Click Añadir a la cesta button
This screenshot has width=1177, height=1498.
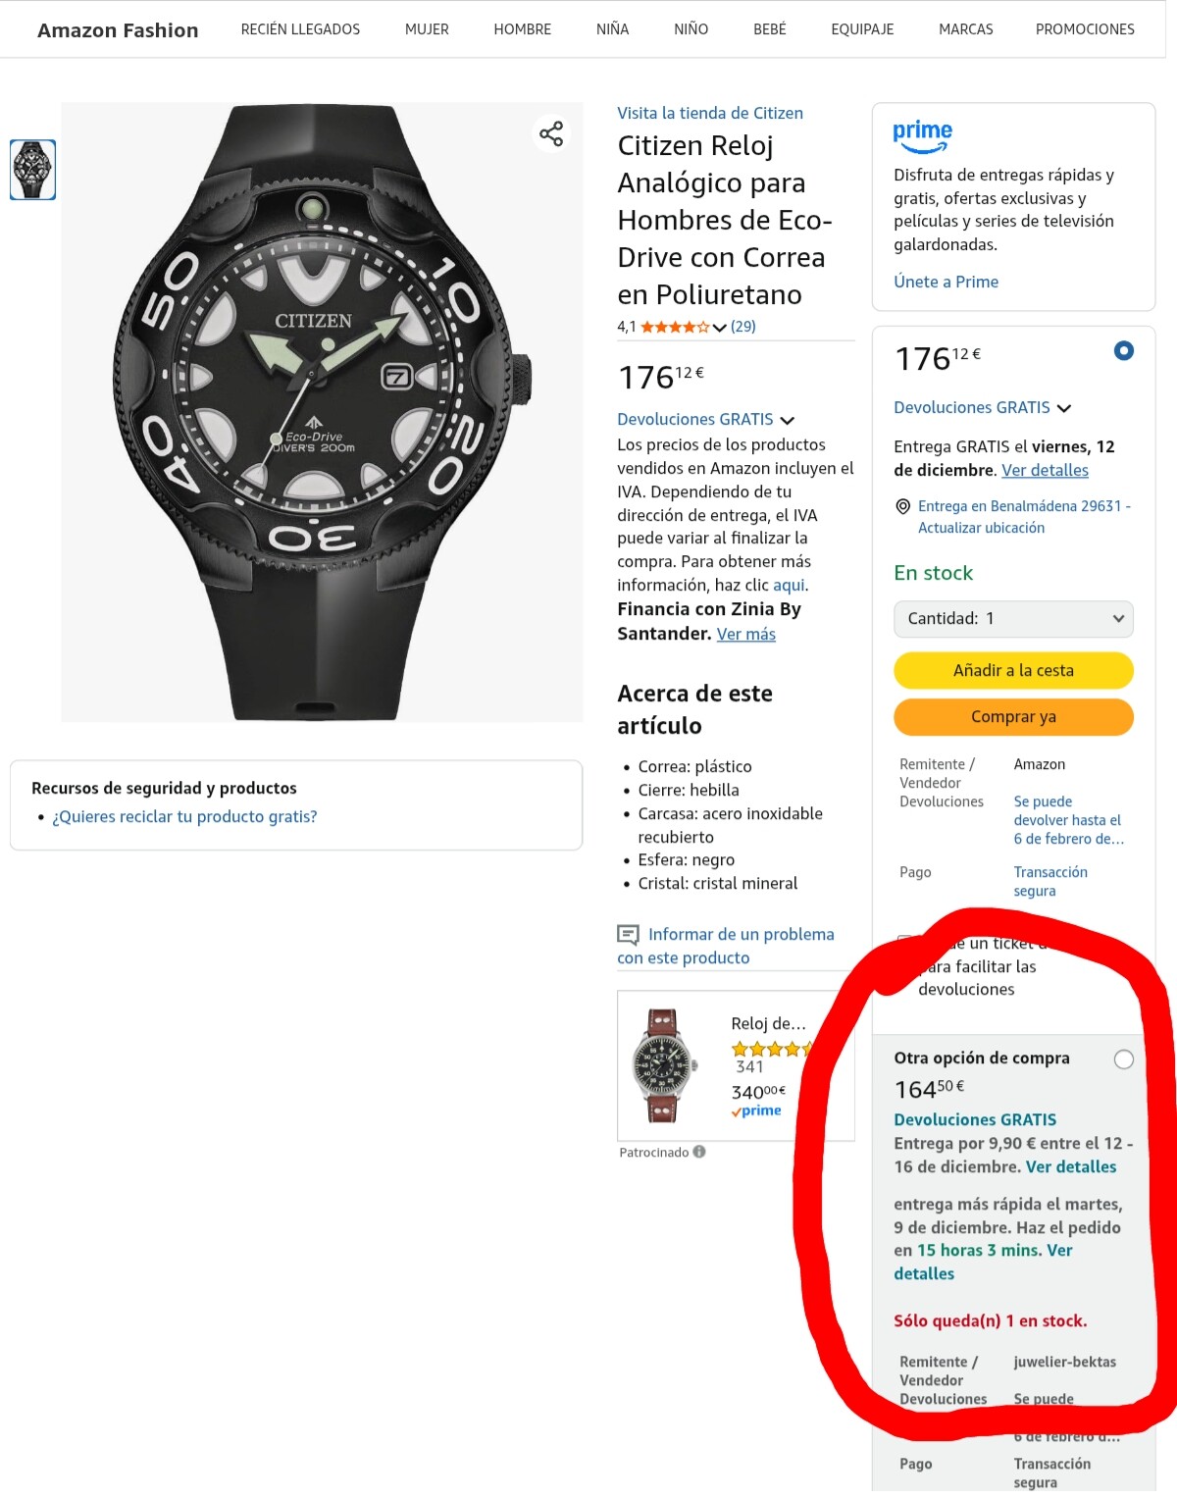point(1013,670)
